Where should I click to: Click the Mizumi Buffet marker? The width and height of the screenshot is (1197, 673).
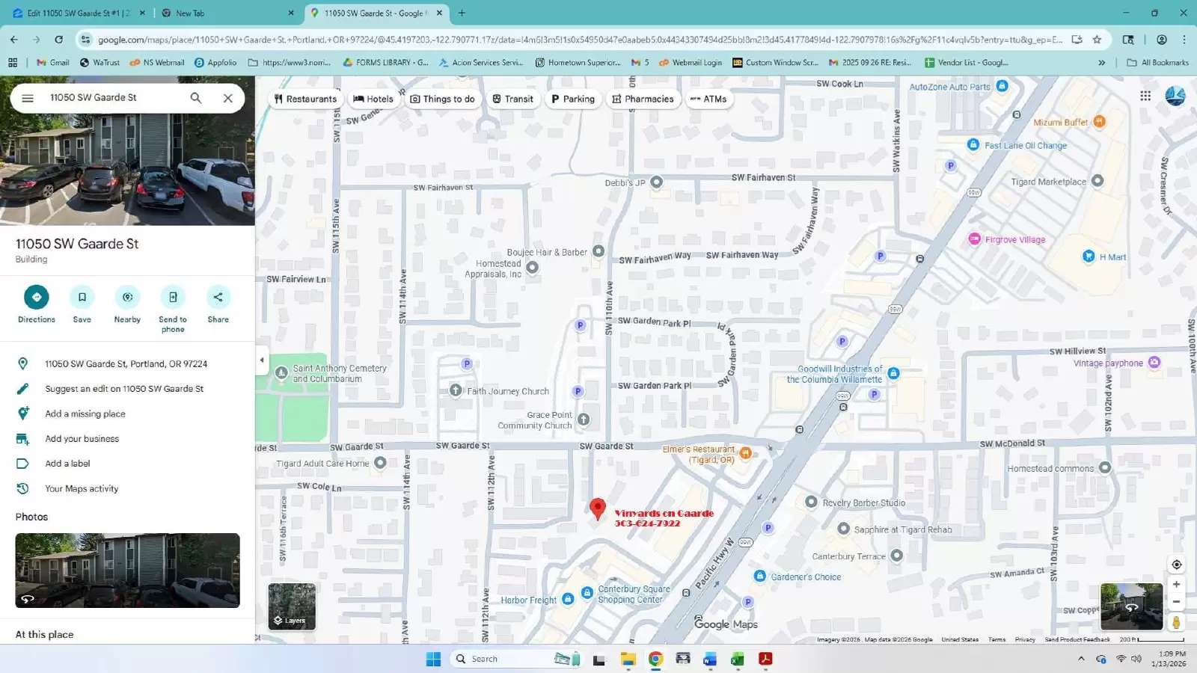point(1099,121)
